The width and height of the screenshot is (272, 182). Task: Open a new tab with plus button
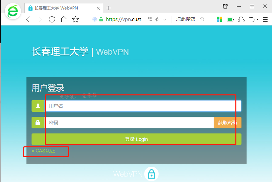coord(109,8)
